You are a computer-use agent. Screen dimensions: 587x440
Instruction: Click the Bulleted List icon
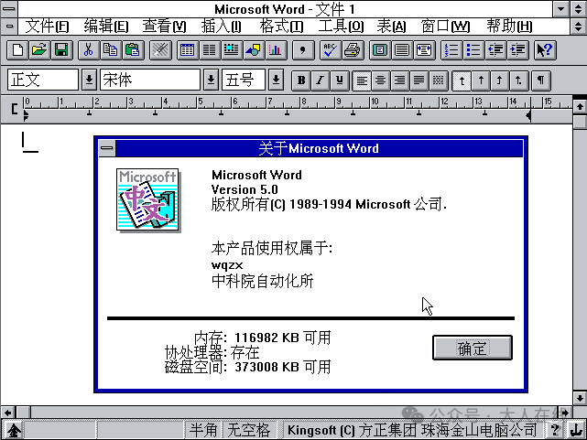(x=473, y=50)
